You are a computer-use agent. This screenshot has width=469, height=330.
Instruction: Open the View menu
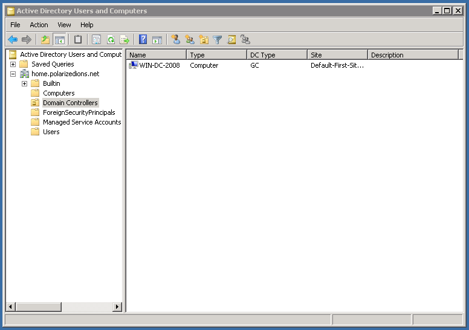pos(64,25)
